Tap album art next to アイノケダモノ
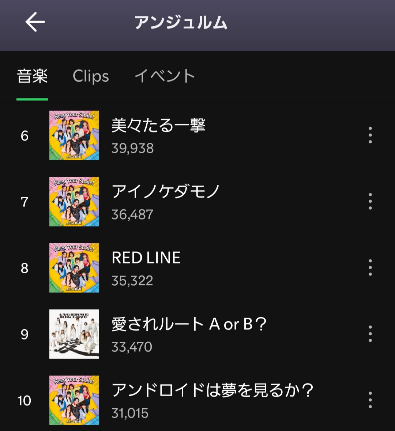The width and height of the screenshot is (395, 431). tap(74, 202)
